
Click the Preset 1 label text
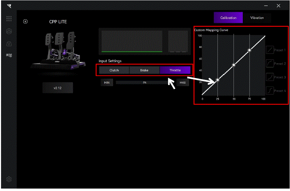pyautogui.click(x=280, y=50)
